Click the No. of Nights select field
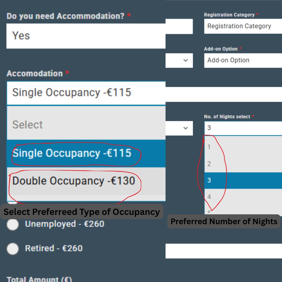Viewport: 282px width, 282px height. [x=243, y=128]
